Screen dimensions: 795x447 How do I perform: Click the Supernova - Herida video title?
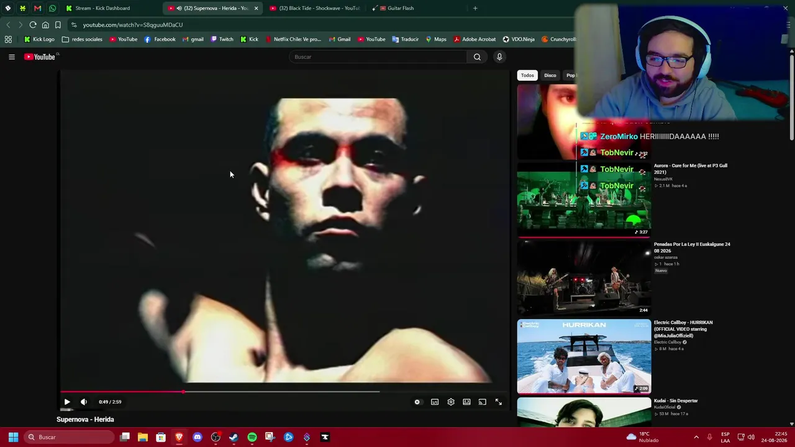[x=85, y=420]
